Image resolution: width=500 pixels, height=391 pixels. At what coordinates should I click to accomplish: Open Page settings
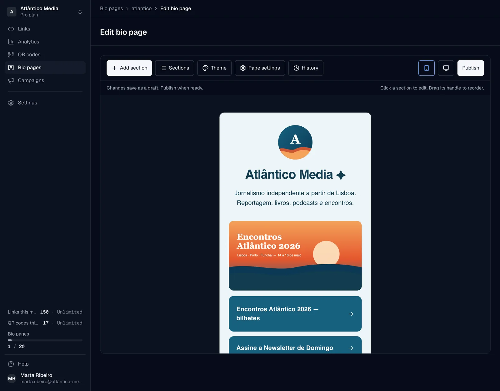pyautogui.click(x=260, y=68)
